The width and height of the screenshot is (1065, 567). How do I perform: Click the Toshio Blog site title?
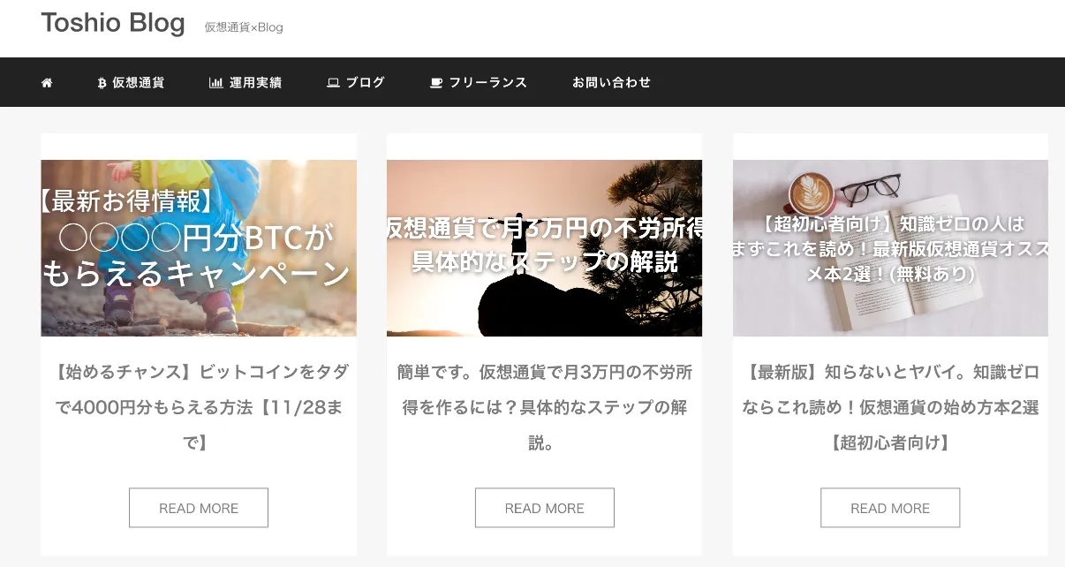tap(113, 23)
